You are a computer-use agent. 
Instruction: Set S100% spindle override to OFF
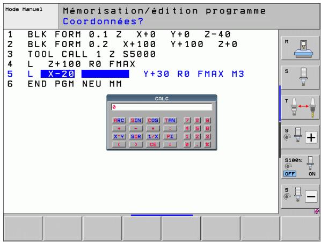coord(290,174)
